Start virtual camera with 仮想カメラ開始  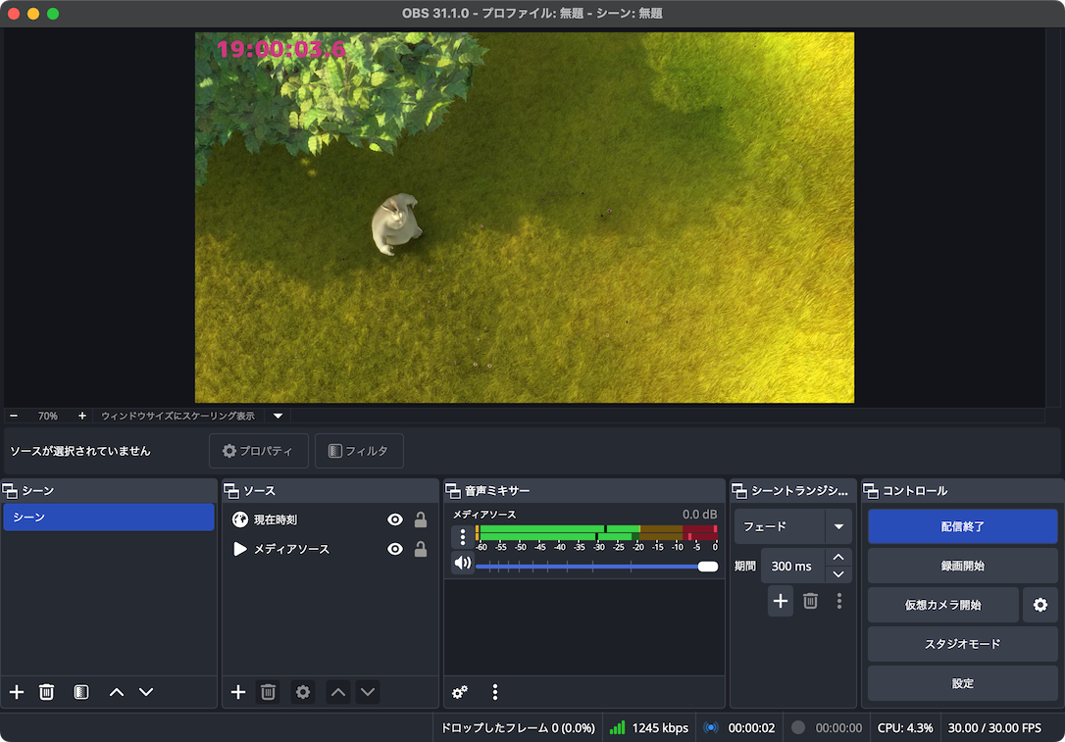click(942, 605)
